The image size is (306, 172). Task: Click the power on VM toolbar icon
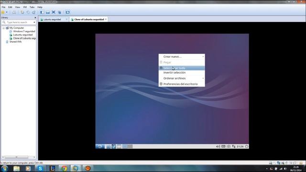point(3,12)
